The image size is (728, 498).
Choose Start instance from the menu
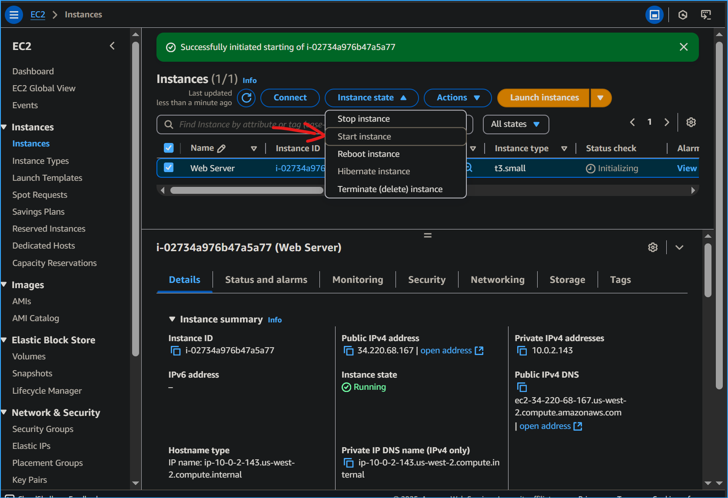coord(364,136)
